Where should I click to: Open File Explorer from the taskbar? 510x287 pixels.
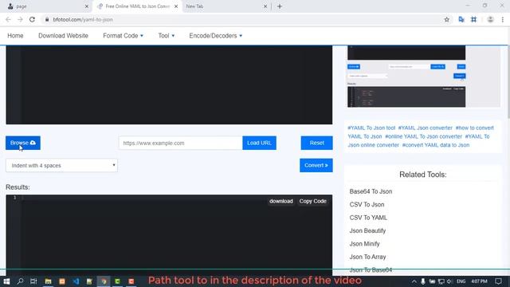click(x=48, y=281)
